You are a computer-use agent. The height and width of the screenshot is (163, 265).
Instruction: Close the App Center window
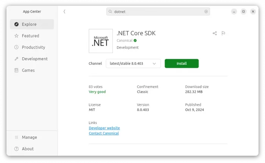(x=253, y=11)
